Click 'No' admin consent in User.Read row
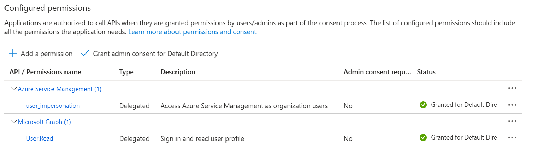553x163 pixels. point(348,138)
